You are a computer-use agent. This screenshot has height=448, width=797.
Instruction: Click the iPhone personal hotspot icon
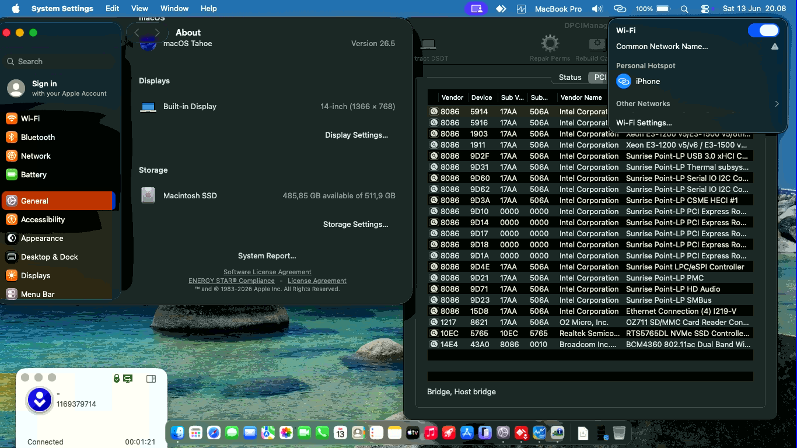[624, 81]
